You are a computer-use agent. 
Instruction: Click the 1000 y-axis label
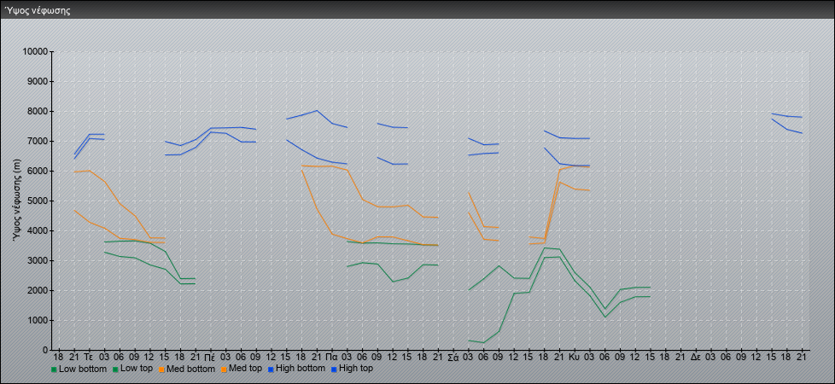[38, 320]
